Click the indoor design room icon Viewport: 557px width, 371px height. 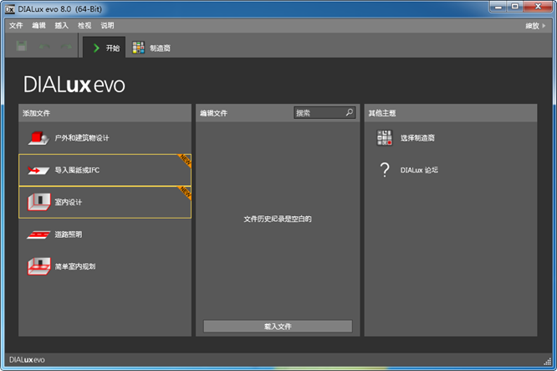(x=39, y=202)
